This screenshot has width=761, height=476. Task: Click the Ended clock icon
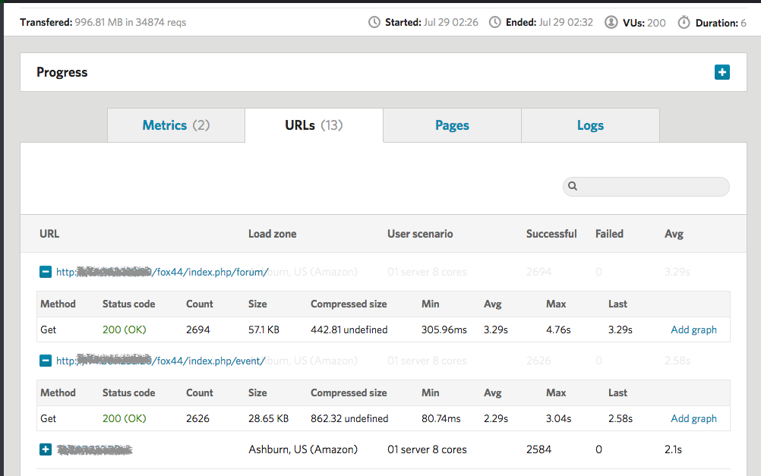pyautogui.click(x=495, y=23)
